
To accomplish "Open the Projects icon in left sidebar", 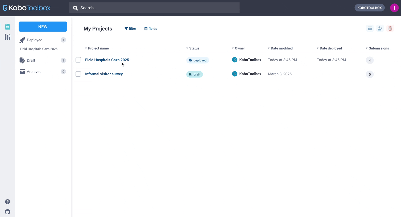I will click(x=7, y=27).
